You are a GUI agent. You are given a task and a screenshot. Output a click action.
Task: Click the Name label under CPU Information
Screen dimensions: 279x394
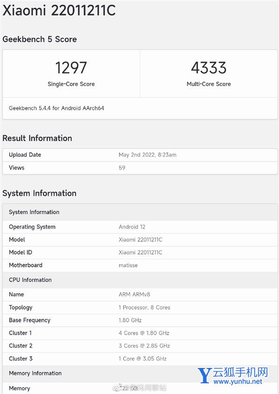(x=16, y=294)
